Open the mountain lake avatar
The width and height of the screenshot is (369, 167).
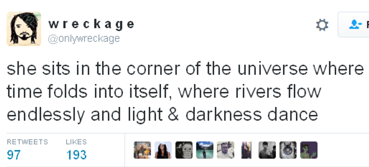[x=204, y=150]
